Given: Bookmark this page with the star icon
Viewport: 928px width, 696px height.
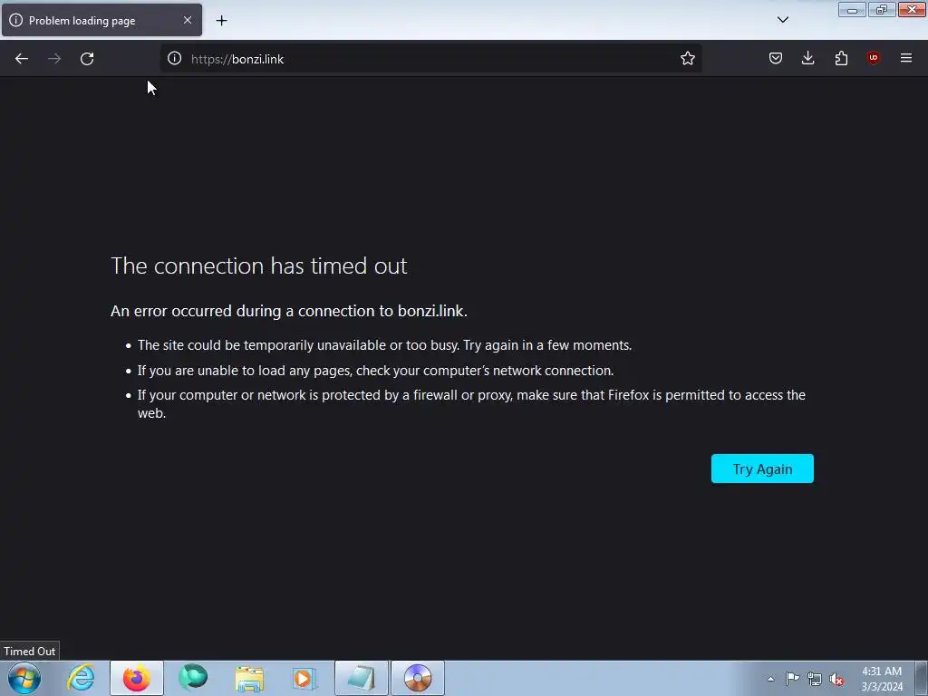Looking at the screenshot, I should click(687, 59).
